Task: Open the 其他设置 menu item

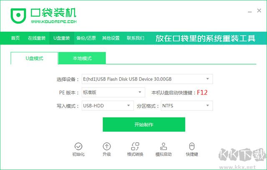Action: point(111,38)
